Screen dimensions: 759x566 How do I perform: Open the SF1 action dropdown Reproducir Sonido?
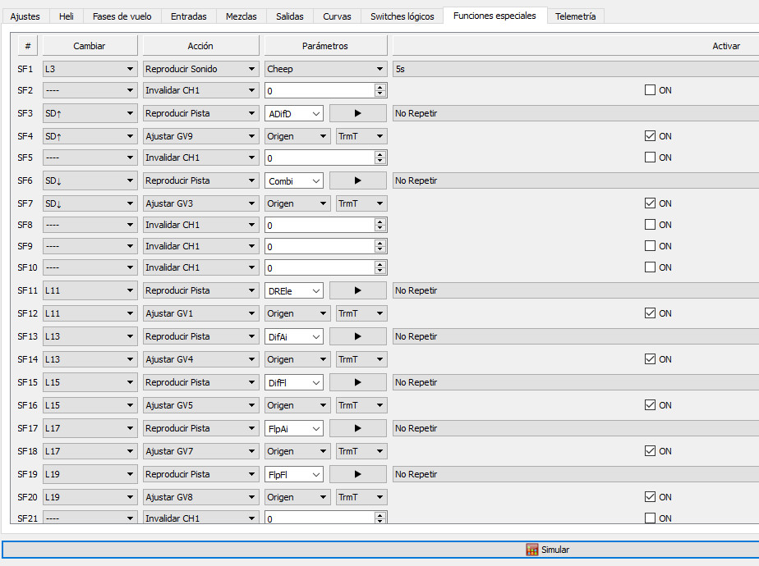201,69
